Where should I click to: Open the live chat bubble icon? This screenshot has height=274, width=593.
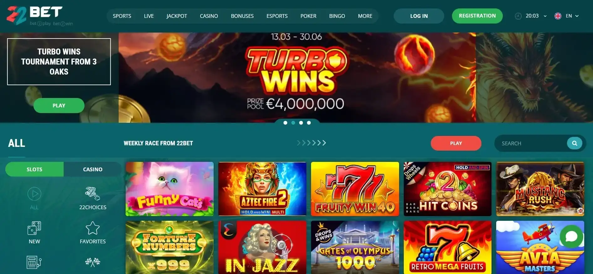[571, 236]
